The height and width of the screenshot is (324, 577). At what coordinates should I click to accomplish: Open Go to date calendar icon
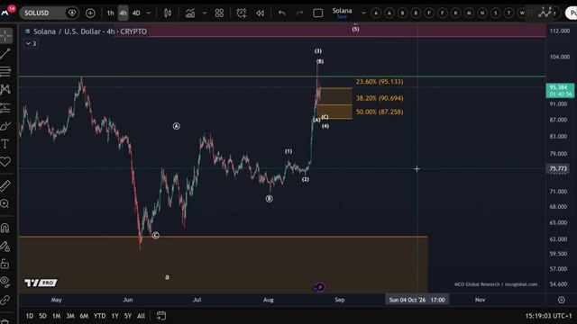(x=161, y=316)
